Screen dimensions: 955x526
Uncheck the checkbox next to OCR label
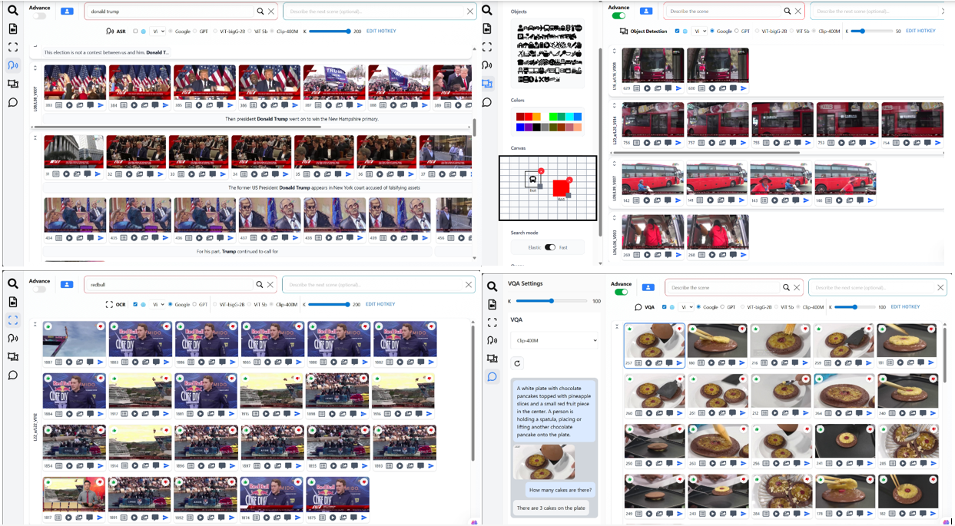[135, 305]
